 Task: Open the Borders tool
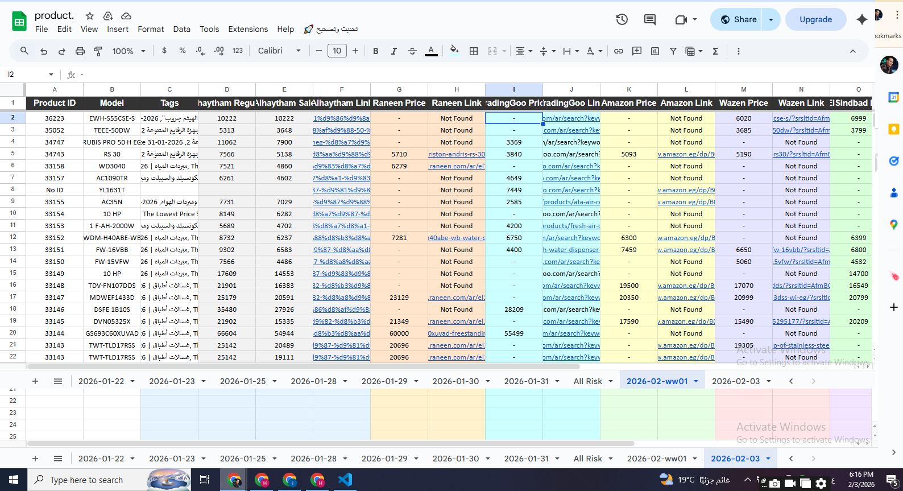pyautogui.click(x=473, y=51)
